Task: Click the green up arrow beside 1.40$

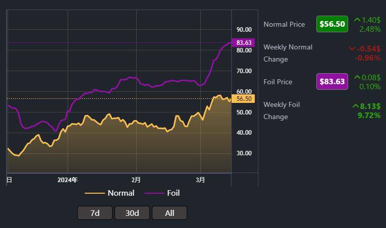Action: click(357, 20)
